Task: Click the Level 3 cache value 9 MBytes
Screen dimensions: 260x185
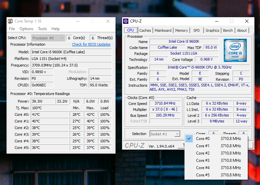Action: (217, 121)
